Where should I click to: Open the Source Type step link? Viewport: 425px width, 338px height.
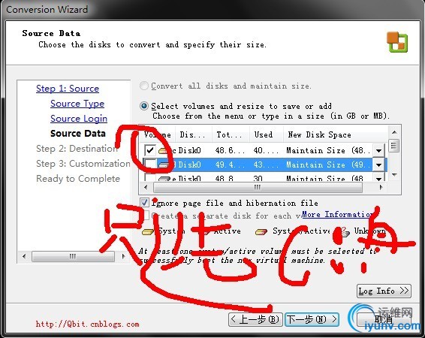click(x=77, y=104)
